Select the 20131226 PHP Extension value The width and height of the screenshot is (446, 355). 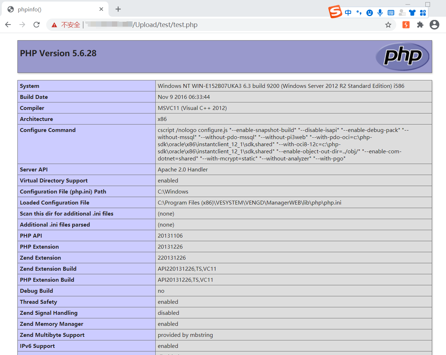[170, 247]
